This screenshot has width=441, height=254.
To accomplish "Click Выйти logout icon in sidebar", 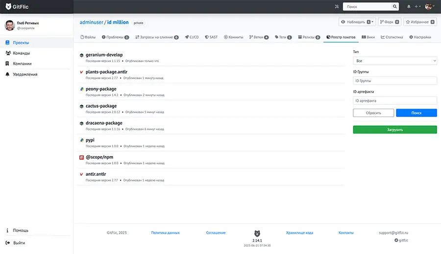I will (x=7, y=243).
